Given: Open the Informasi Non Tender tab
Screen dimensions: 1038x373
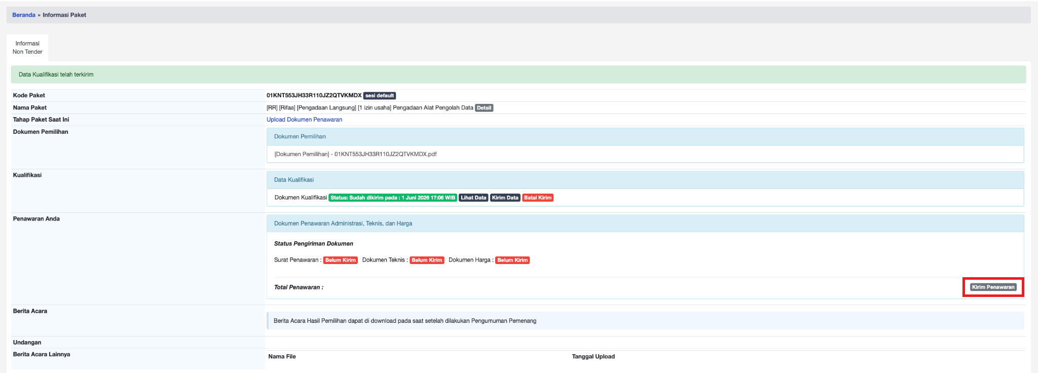Looking at the screenshot, I should point(27,48).
